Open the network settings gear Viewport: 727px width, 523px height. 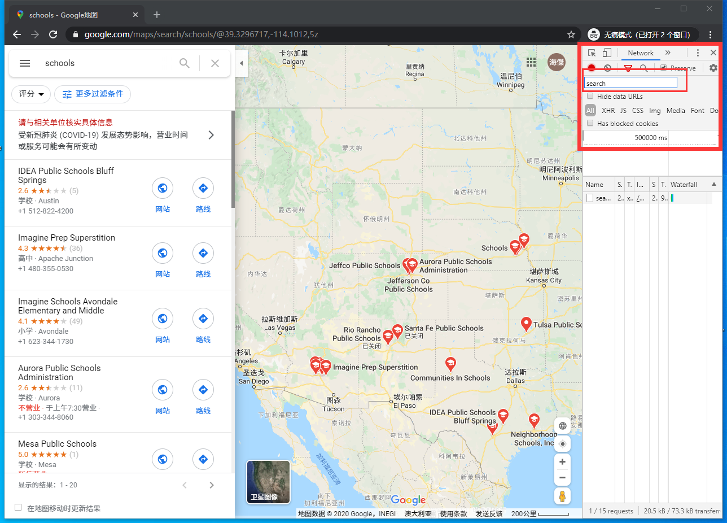(713, 68)
